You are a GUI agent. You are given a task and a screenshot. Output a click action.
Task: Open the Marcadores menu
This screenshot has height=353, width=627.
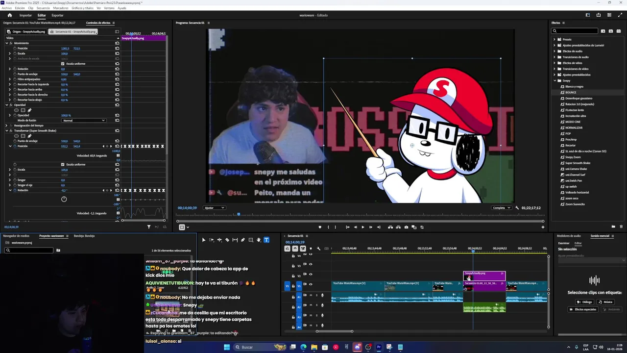point(61,8)
